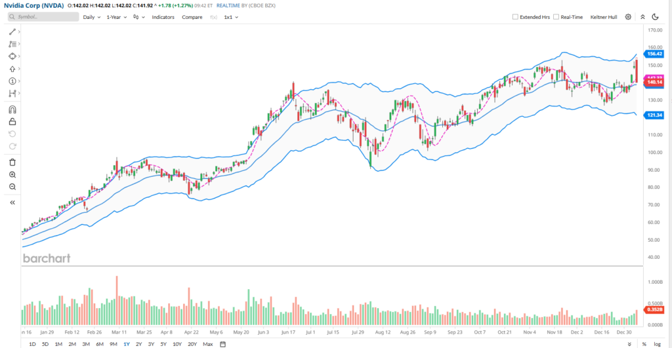Enable the Extended Hrs checkbox

pos(516,17)
